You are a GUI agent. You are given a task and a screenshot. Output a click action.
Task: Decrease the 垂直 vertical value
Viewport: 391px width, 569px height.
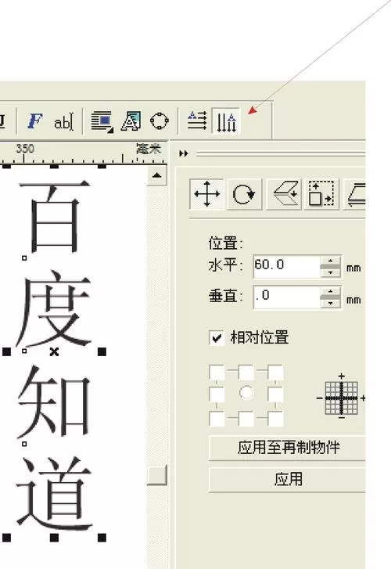[331, 303]
